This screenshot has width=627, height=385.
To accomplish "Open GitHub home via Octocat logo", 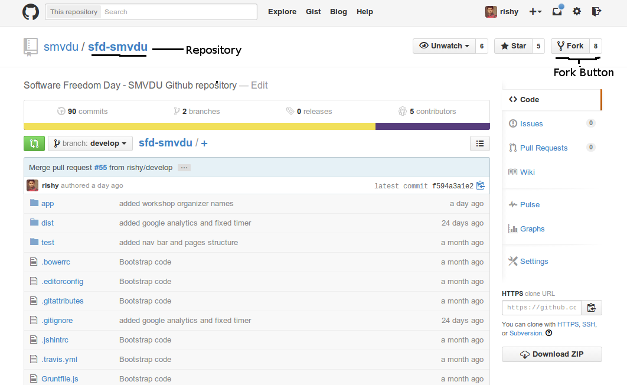I will click(x=30, y=12).
